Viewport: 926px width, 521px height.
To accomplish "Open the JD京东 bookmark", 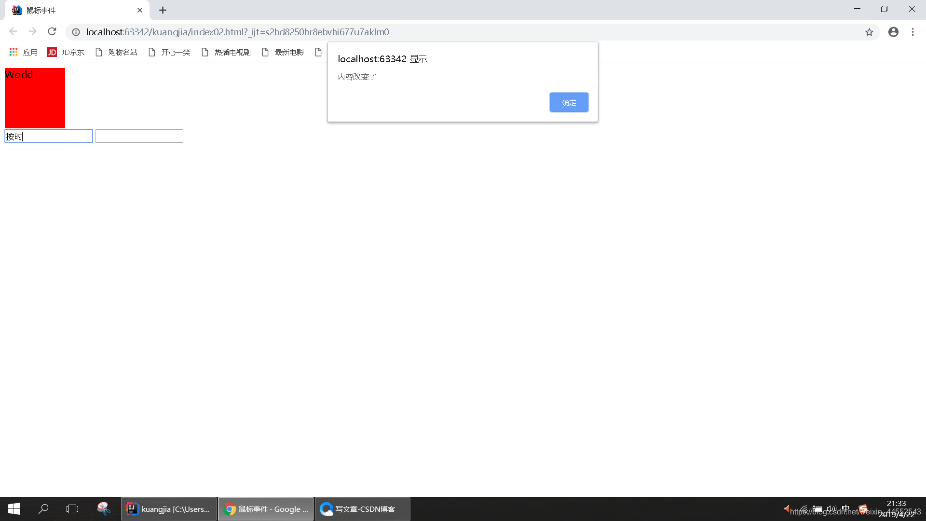I will pos(67,52).
